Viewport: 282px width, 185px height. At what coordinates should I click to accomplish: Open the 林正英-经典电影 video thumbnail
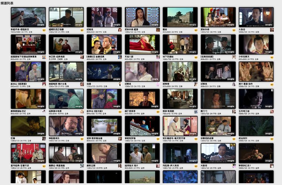click(66, 45)
